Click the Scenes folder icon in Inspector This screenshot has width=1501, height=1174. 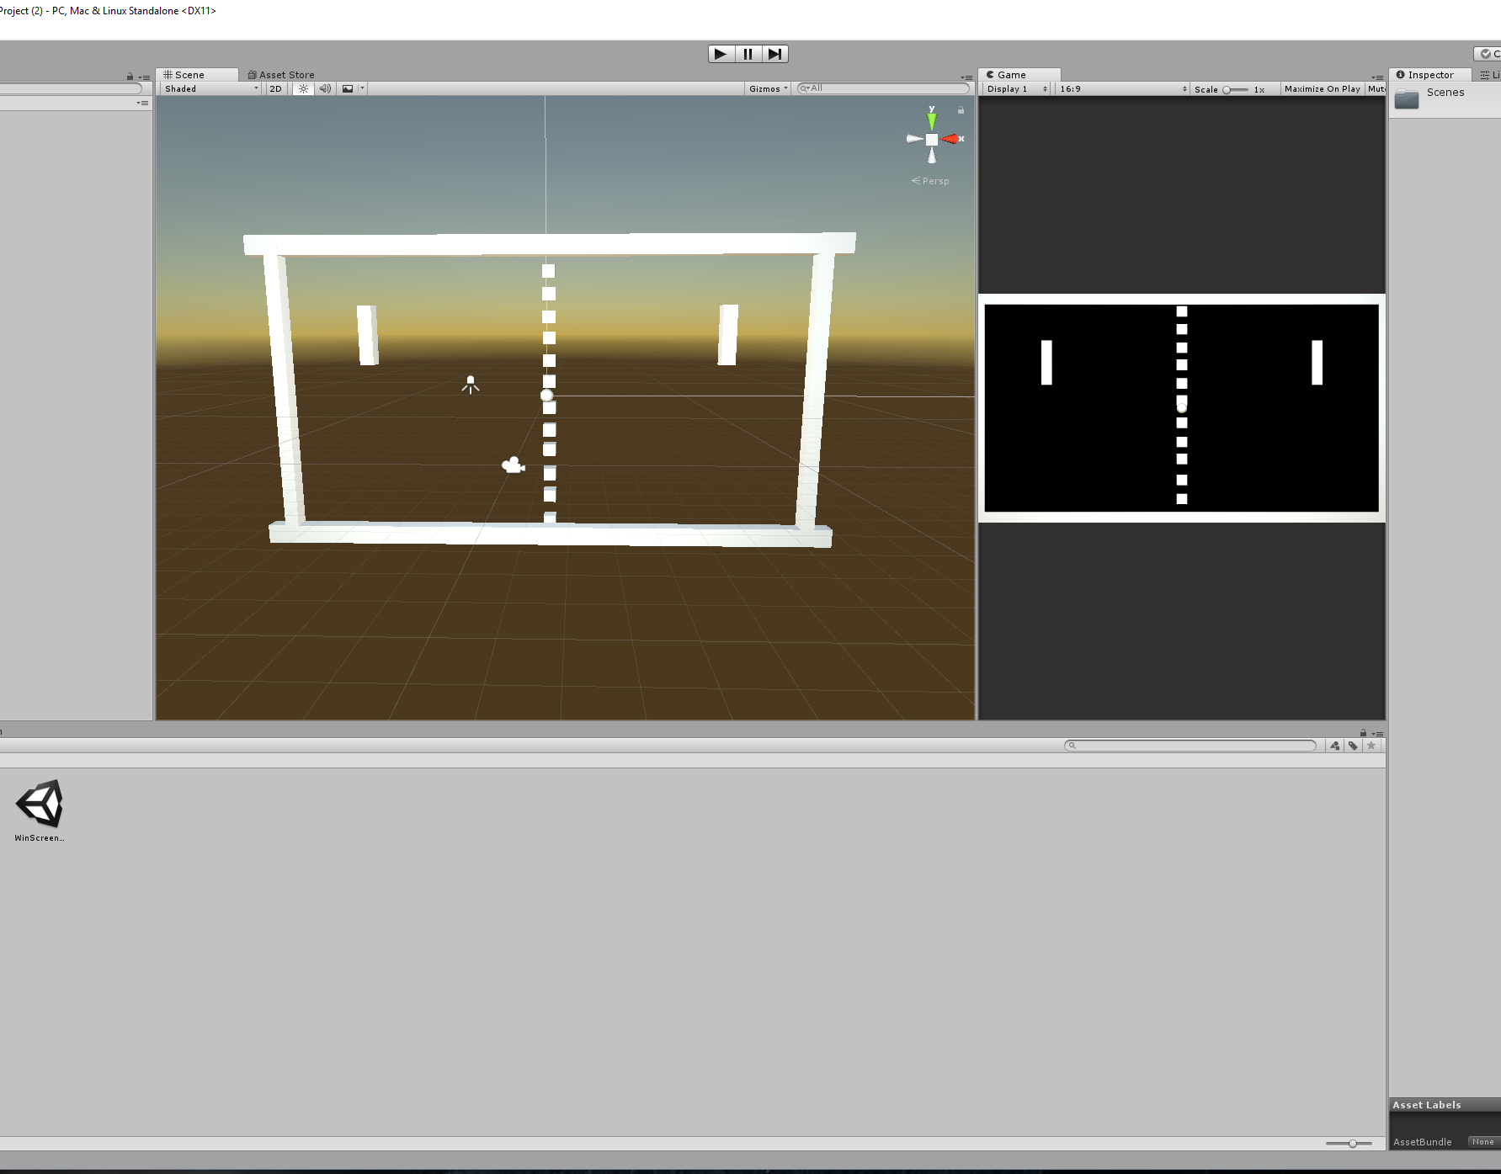[x=1407, y=99]
